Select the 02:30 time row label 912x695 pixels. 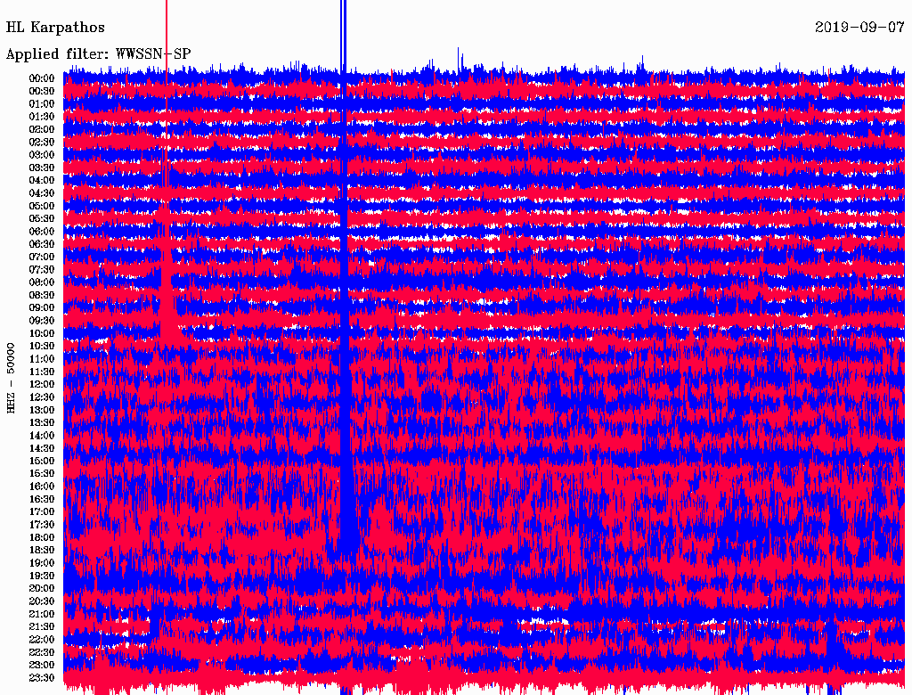[42, 142]
